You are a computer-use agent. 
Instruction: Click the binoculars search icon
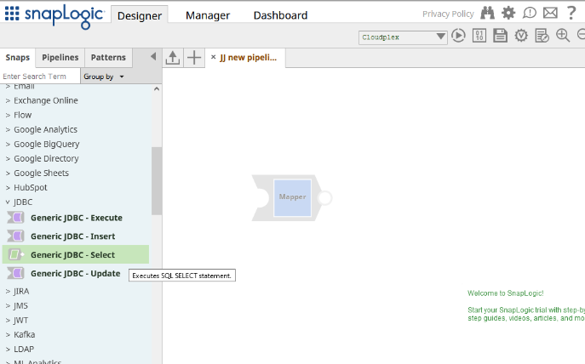(487, 13)
